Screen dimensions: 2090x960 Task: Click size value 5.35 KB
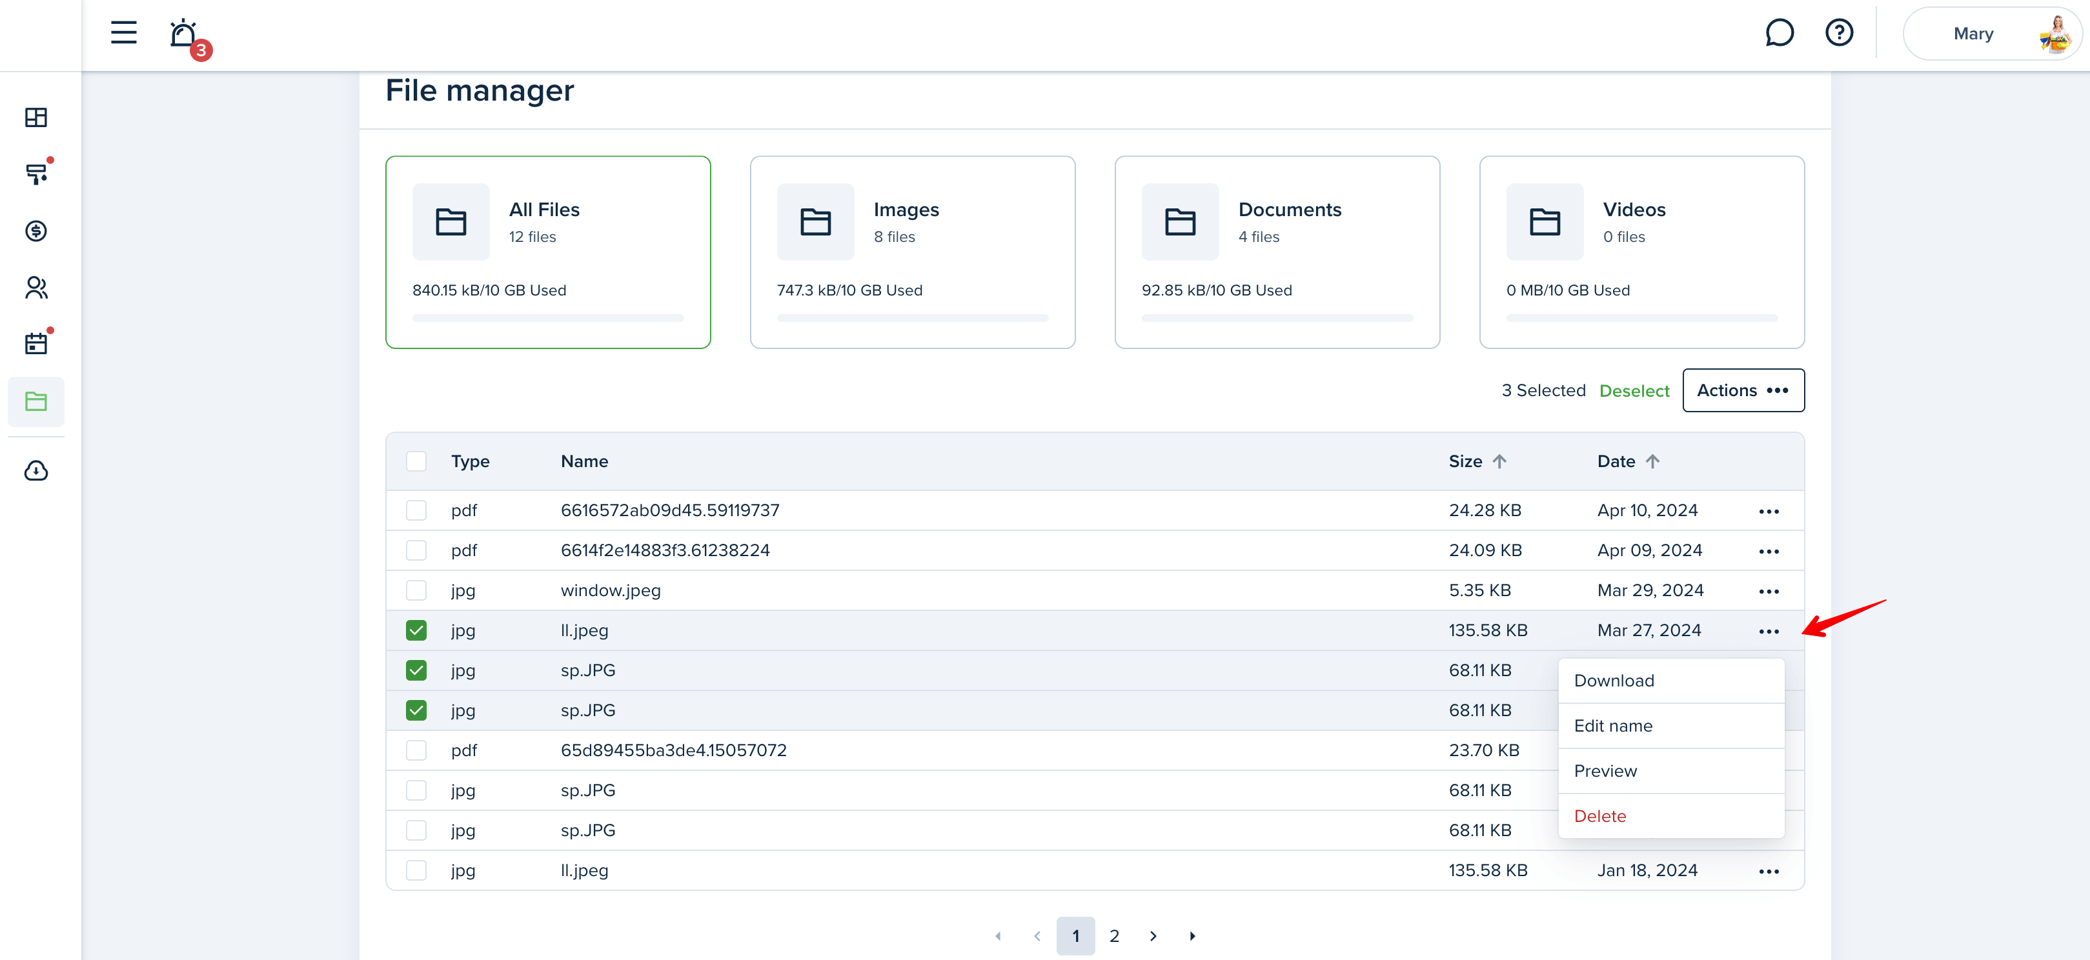pyautogui.click(x=1479, y=590)
